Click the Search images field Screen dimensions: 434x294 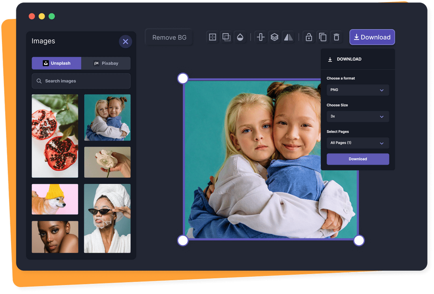click(81, 81)
